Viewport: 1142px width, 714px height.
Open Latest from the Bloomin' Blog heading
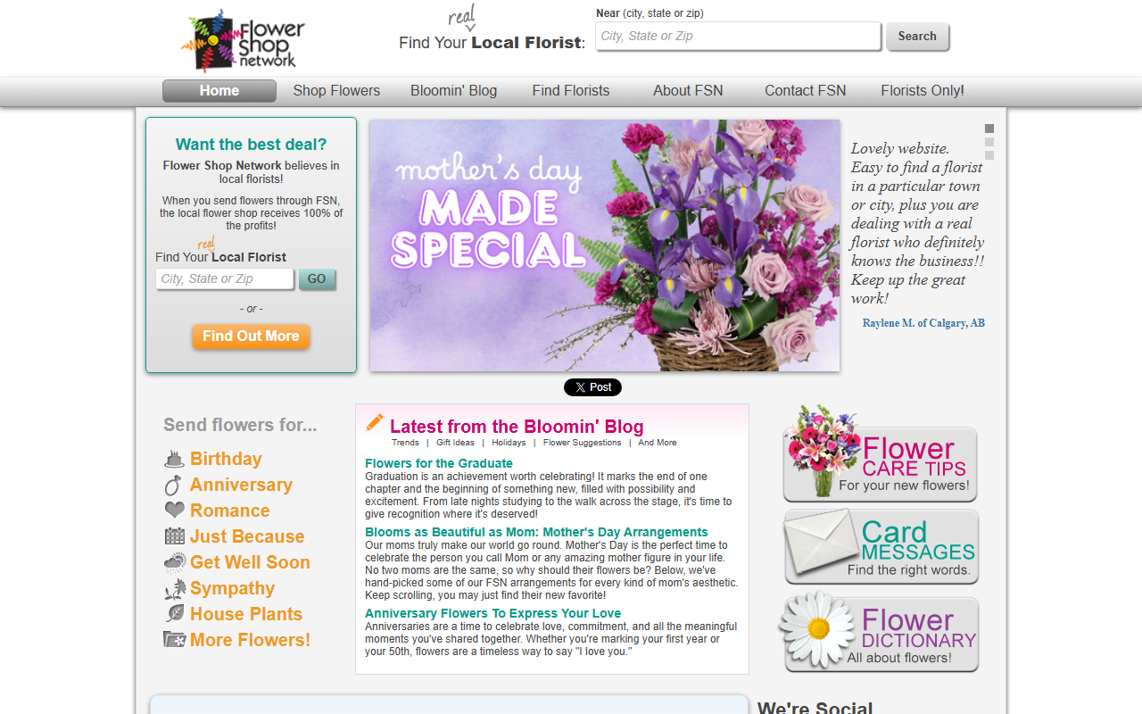[x=517, y=427]
